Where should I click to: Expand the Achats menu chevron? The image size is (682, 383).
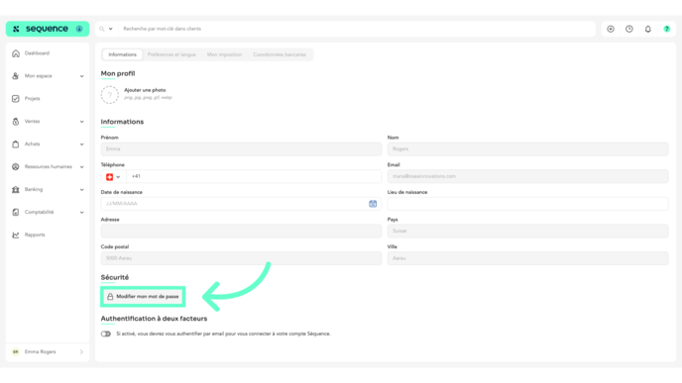81,144
